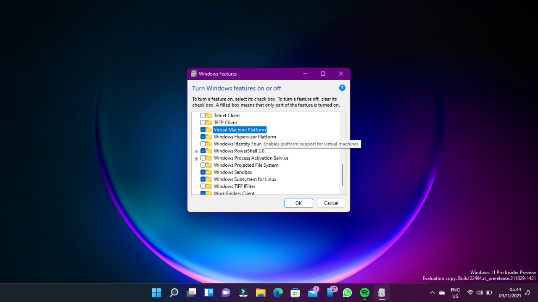Close the Windows Features window
The height and width of the screenshot is (302, 538).
(x=341, y=74)
